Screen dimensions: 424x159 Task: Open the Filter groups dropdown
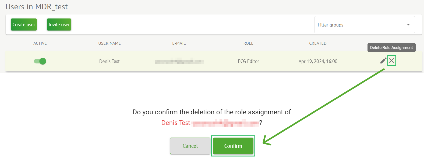click(x=361, y=25)
